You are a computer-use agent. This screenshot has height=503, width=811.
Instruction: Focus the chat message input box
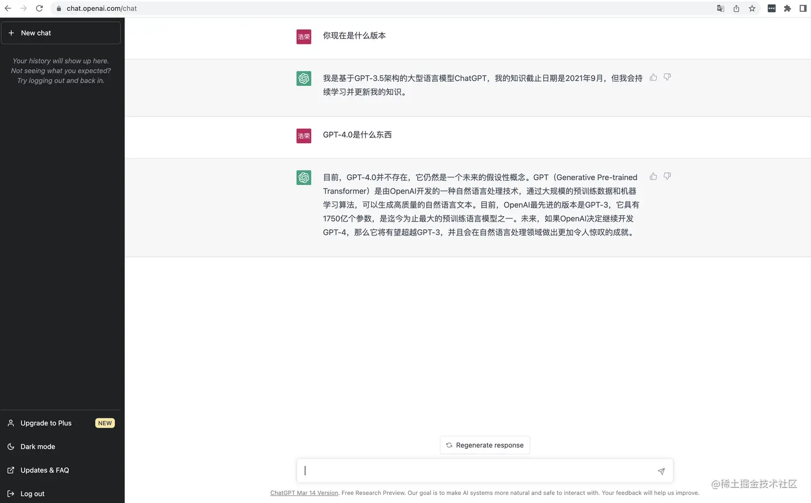point(477,471)
